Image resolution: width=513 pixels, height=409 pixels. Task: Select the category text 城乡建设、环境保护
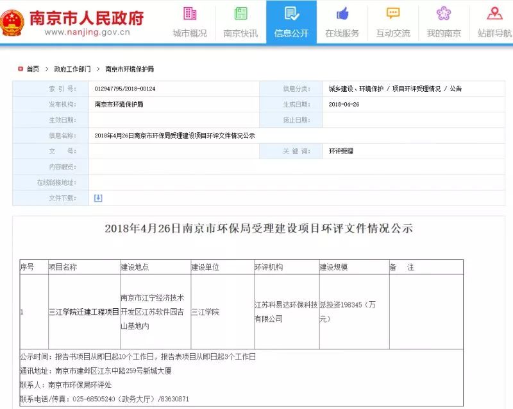click(x=356, y=89)
